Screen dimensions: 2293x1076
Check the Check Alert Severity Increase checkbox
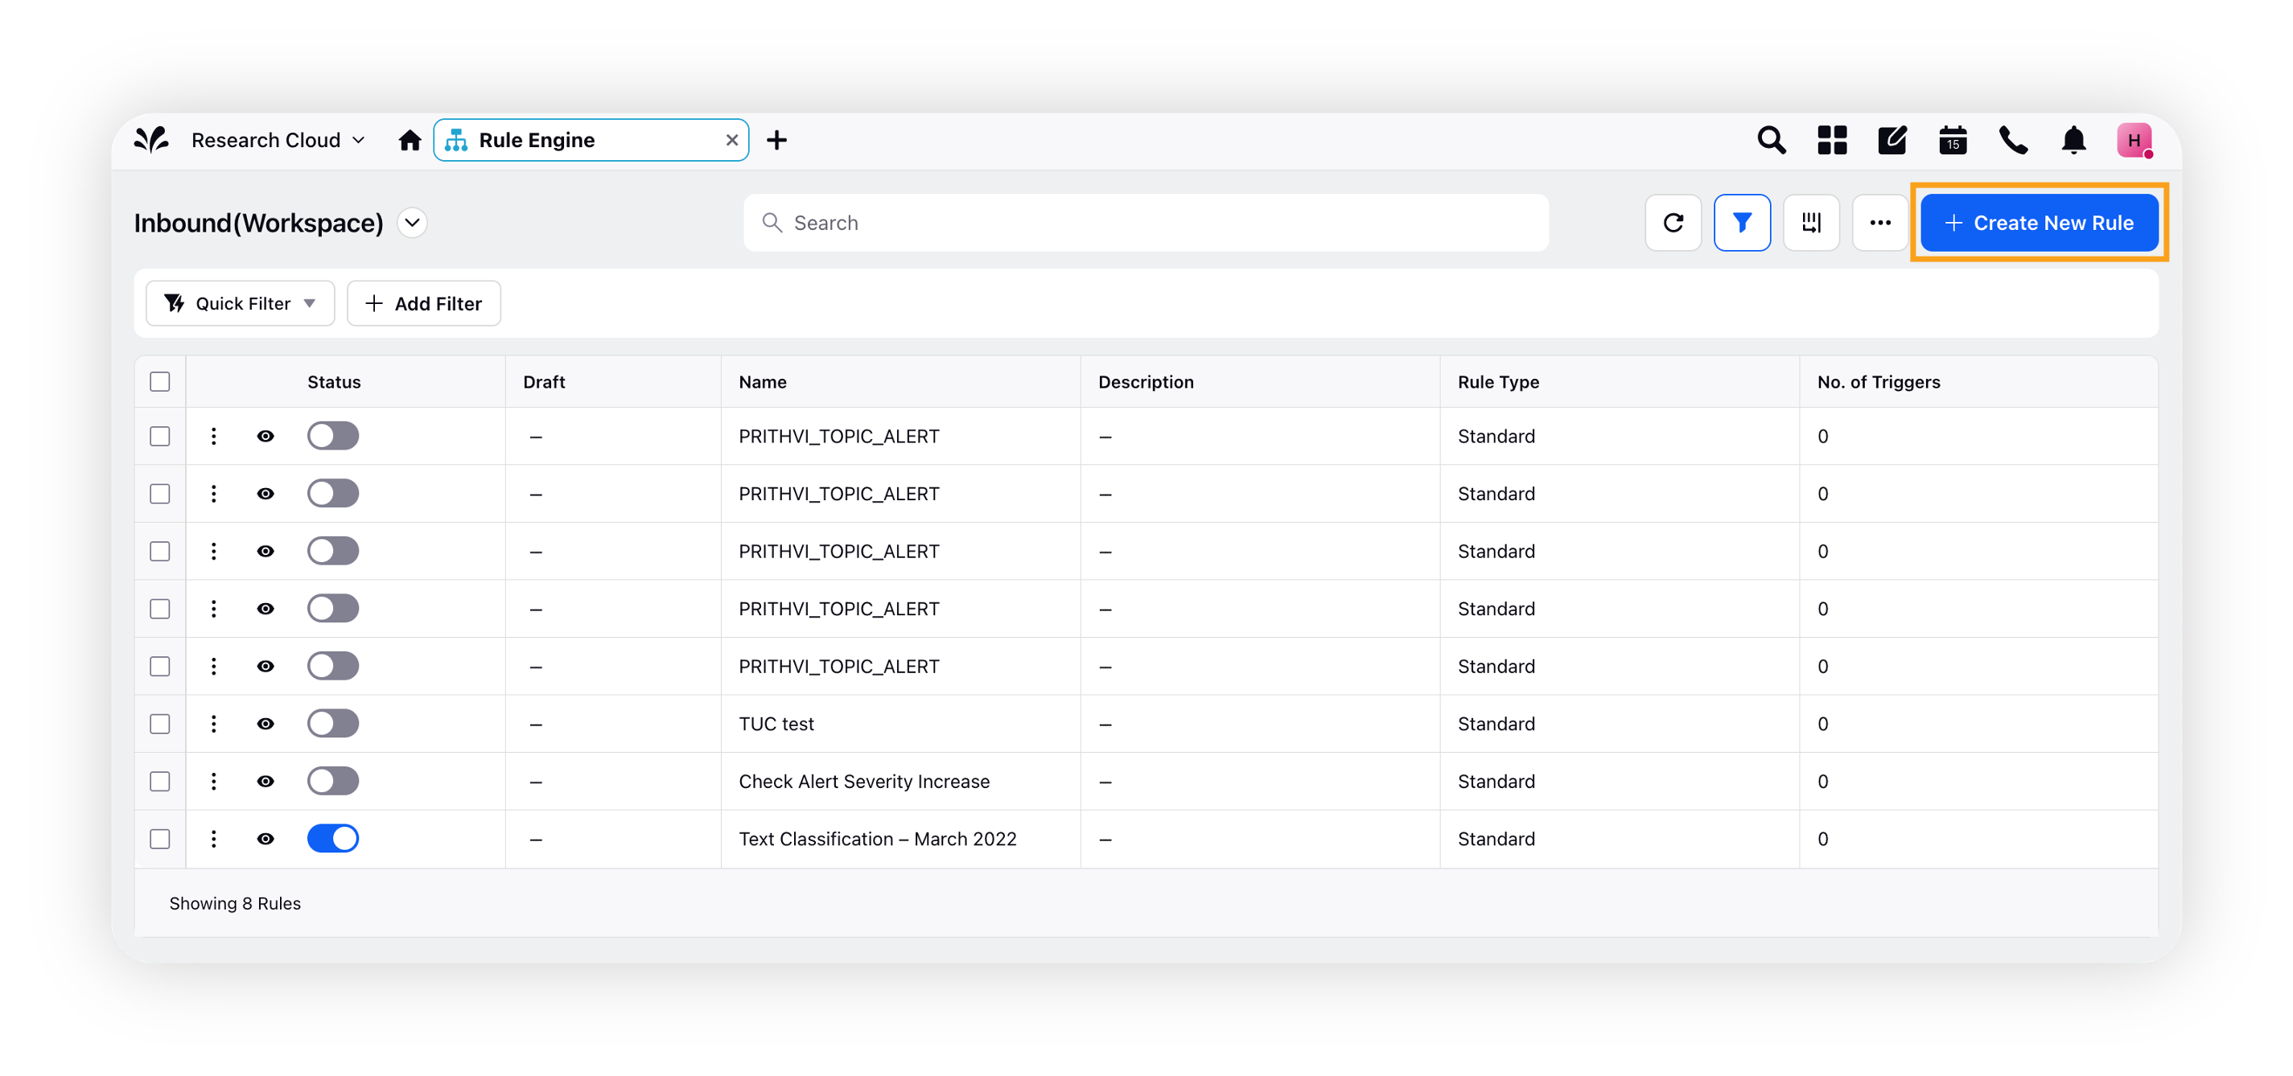tap(160, 782)
